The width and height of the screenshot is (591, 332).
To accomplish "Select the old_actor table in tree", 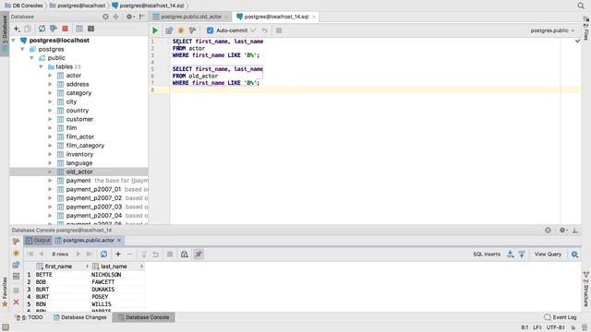I will point(79,172).
